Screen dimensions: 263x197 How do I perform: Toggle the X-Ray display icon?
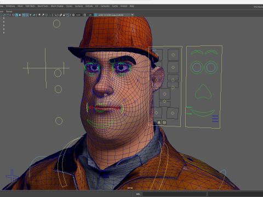[61, 15]
